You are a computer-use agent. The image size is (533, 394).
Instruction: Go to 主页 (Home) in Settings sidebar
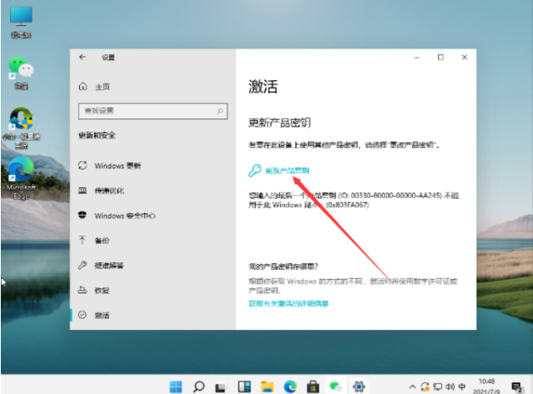click(103, 87)
